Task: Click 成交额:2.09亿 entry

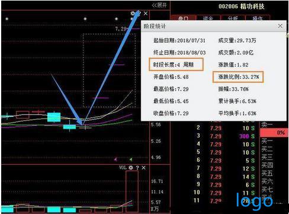Action: (236, 53)
